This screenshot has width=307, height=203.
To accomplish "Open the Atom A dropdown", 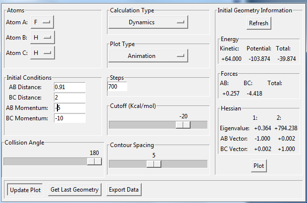I will click(x=42, y=22).
